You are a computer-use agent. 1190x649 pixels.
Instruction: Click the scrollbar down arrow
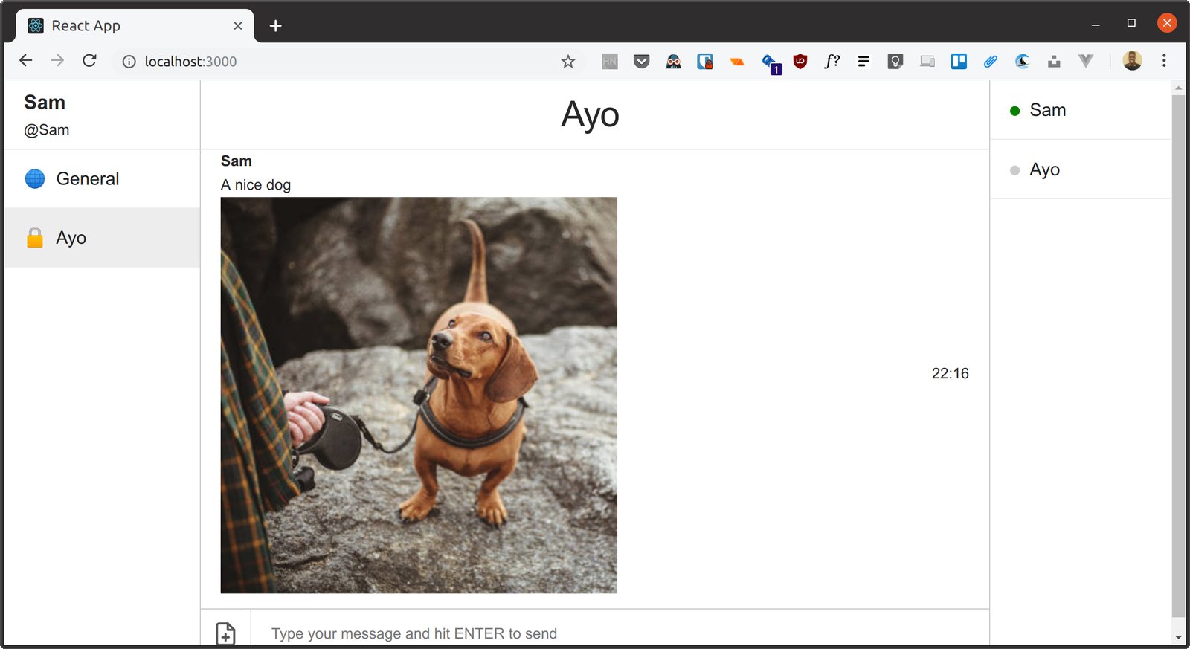[x=1178, y=637]
